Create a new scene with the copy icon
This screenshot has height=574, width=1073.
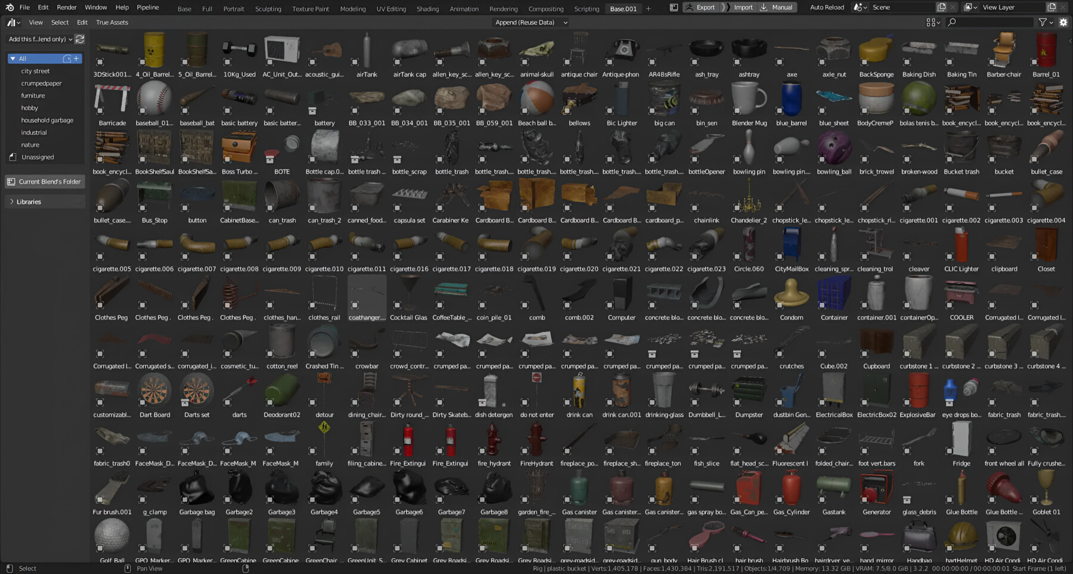pos(941,7)
